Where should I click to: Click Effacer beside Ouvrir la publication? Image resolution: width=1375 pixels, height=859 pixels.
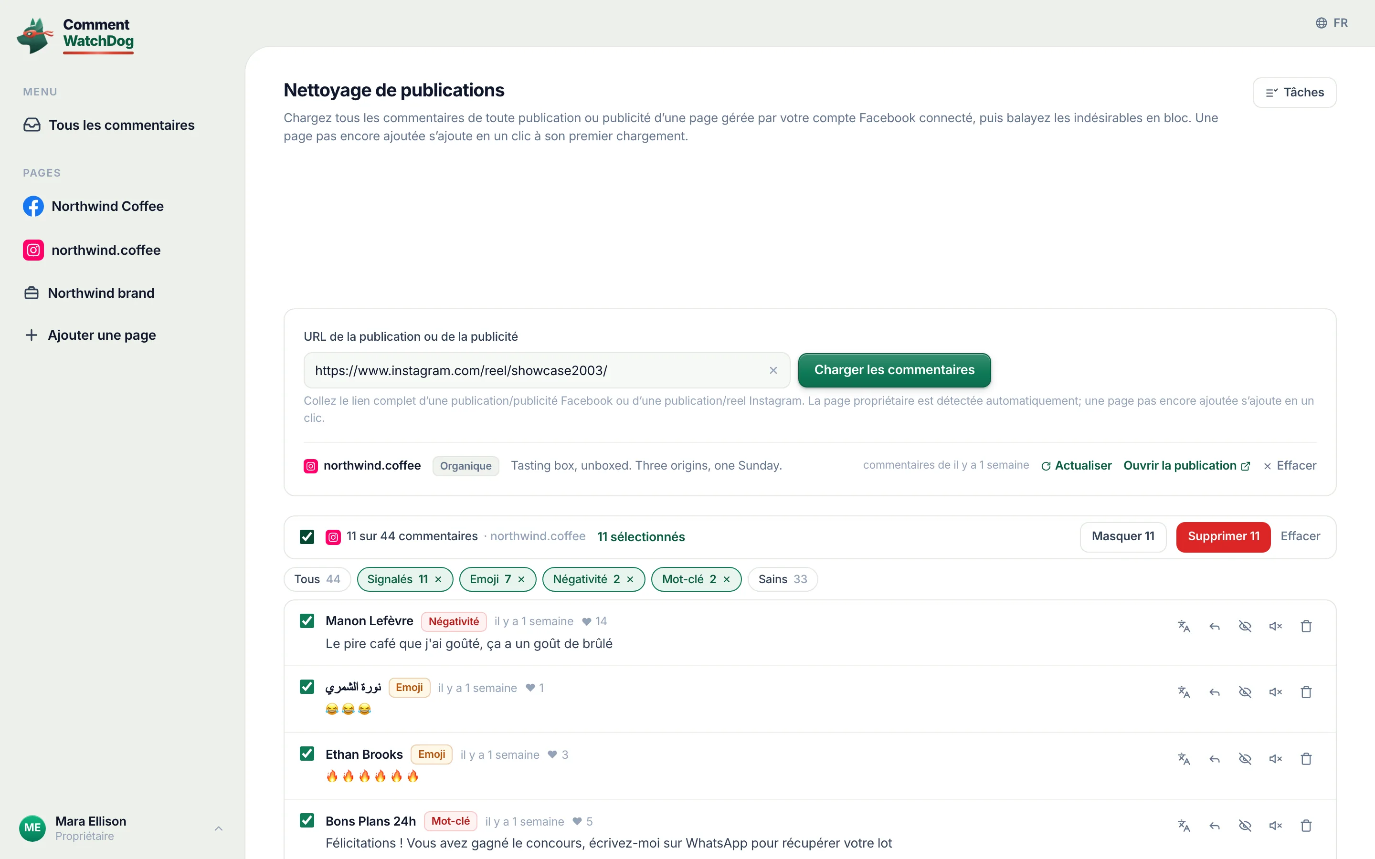(1290, 466)
